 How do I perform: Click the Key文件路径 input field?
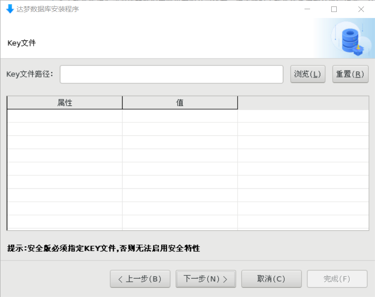171,75
